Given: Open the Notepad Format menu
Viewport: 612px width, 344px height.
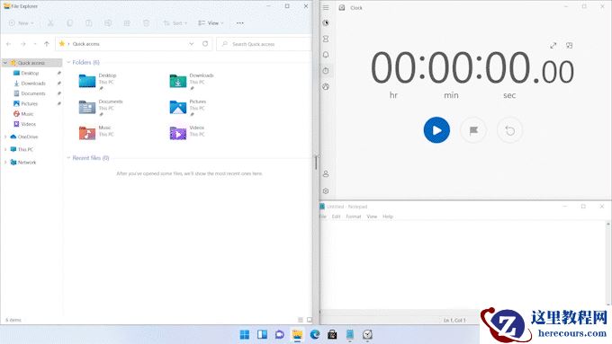Looking at the screenshot, I should 354,216.
